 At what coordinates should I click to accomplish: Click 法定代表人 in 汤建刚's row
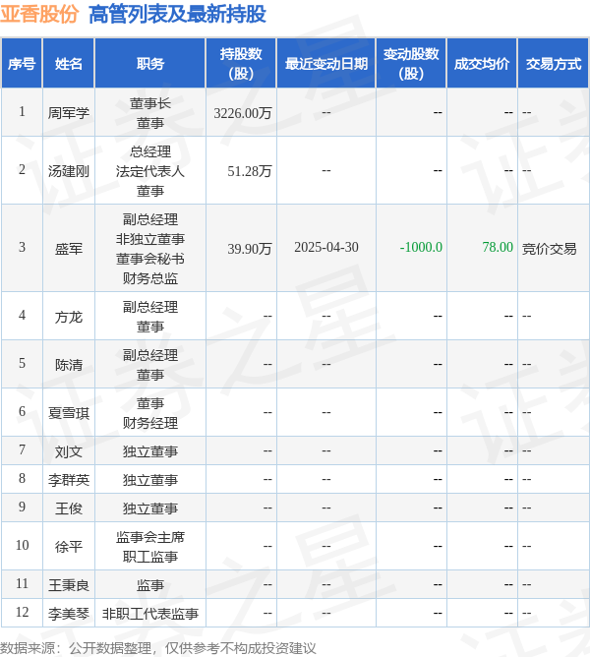[150, 171]
